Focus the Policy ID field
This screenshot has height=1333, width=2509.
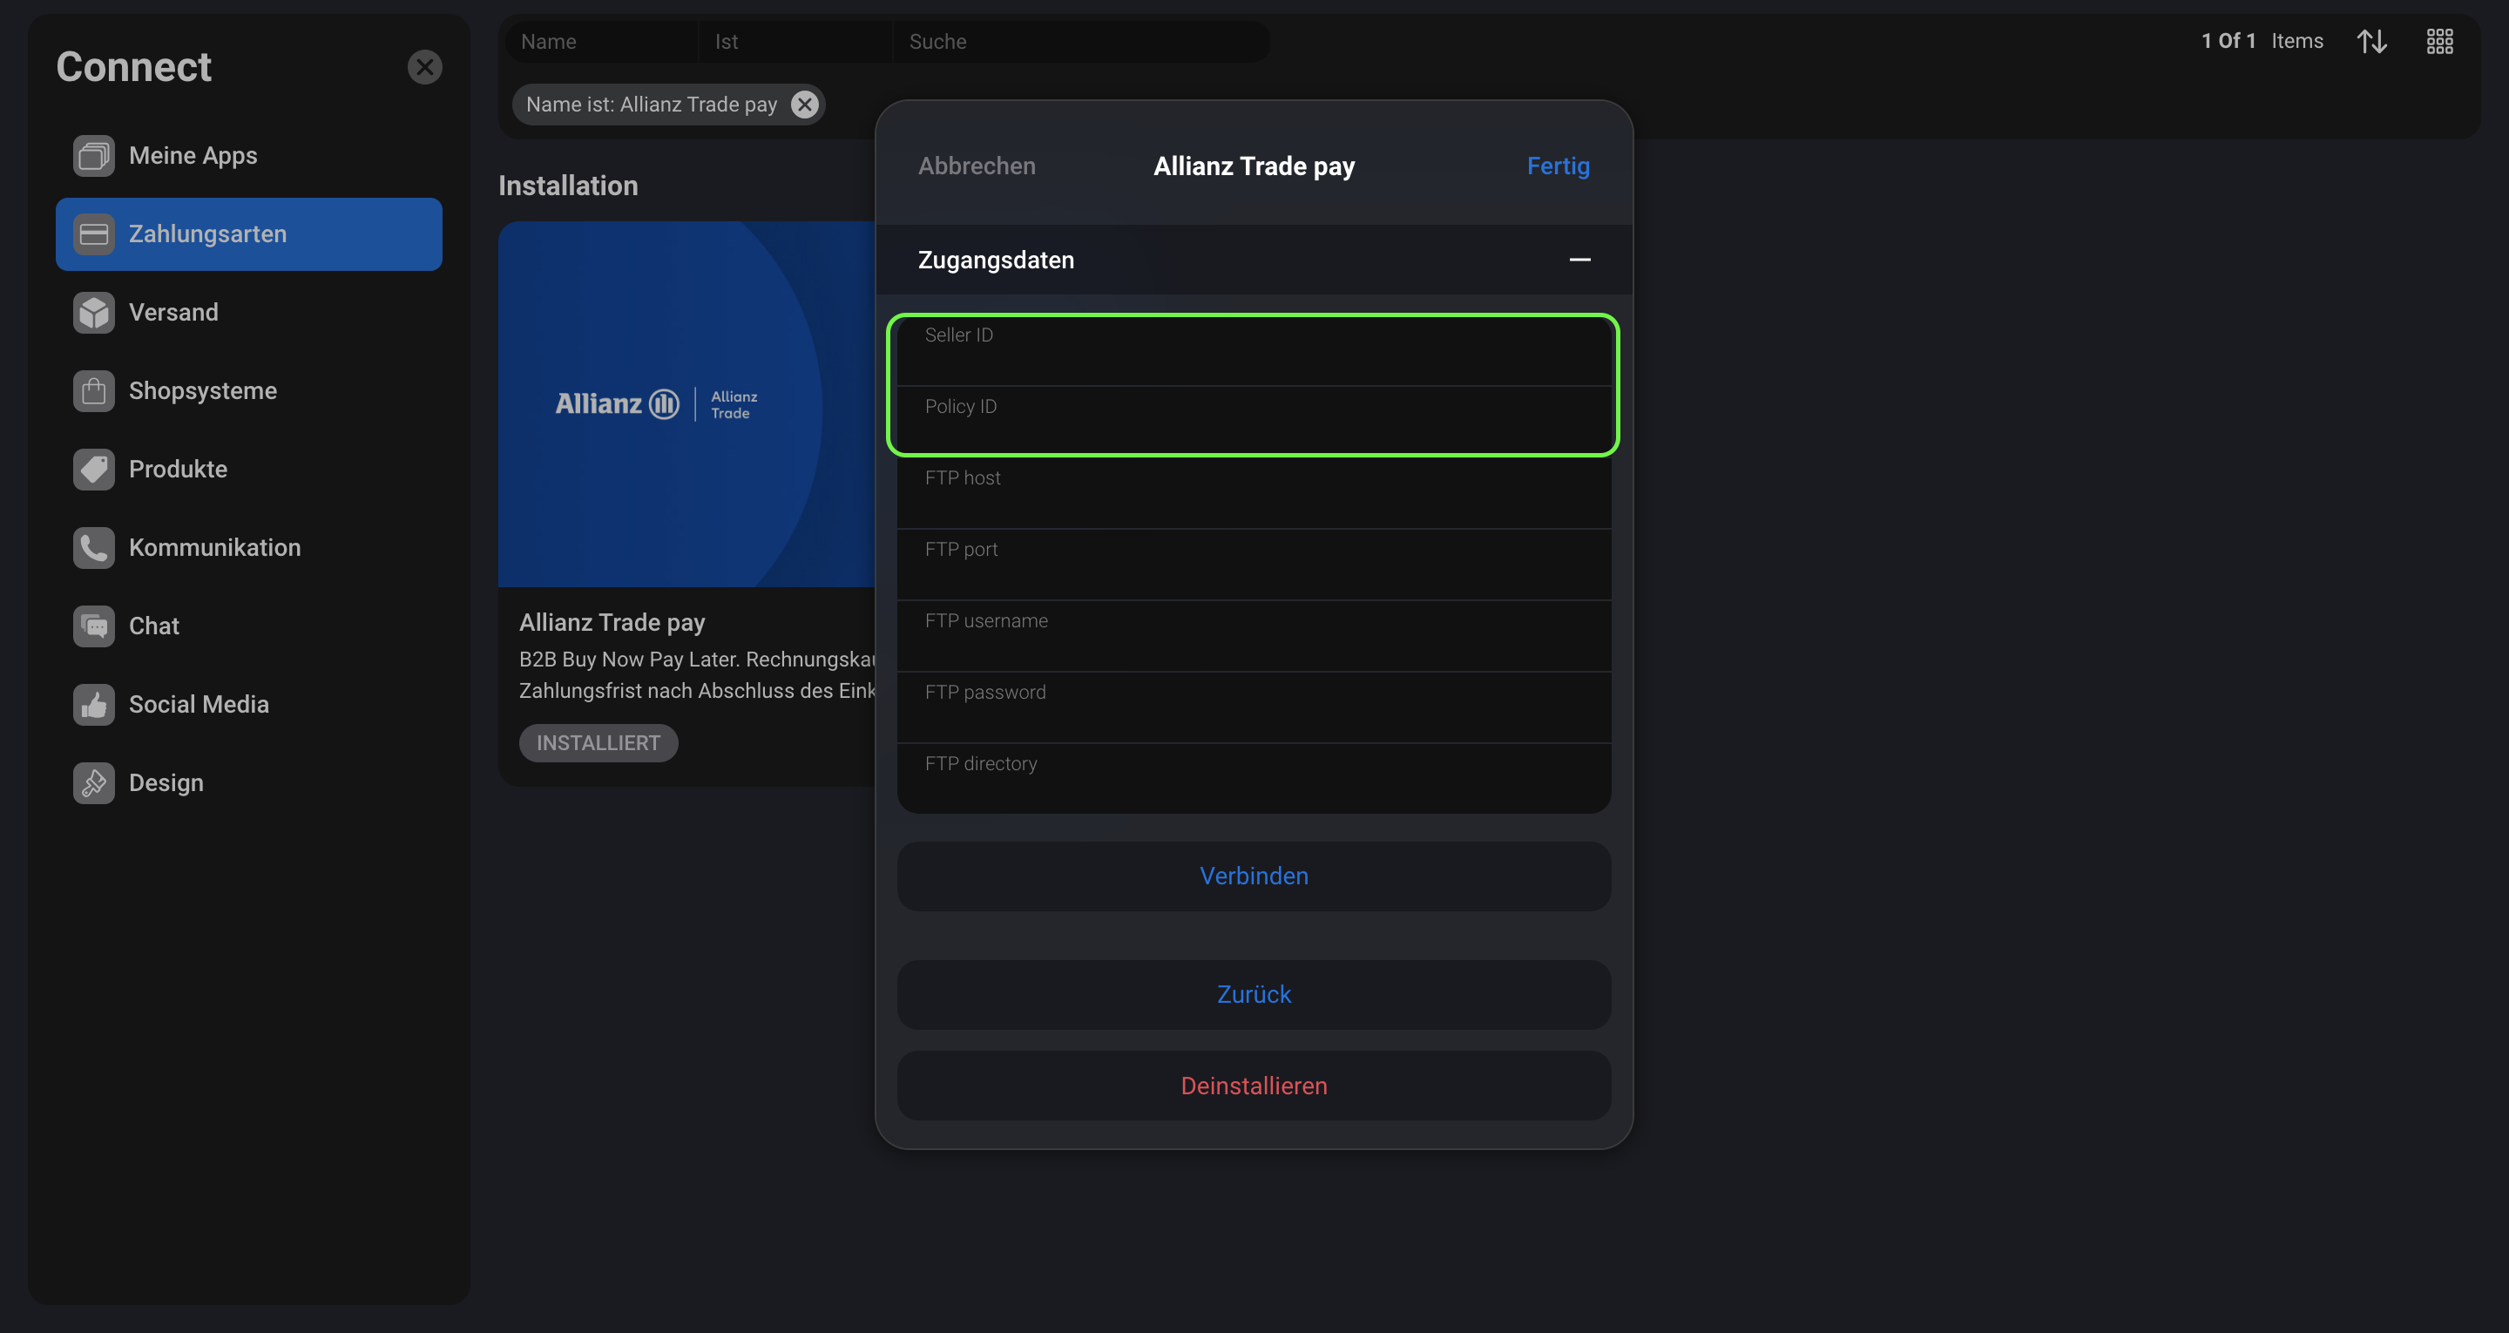[1254, 422]
